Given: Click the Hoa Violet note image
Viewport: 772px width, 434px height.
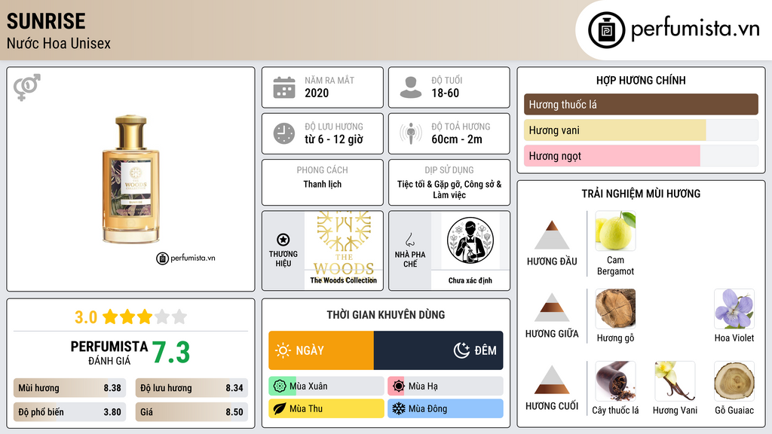Looking at the screenshot, I should [734, 308].
